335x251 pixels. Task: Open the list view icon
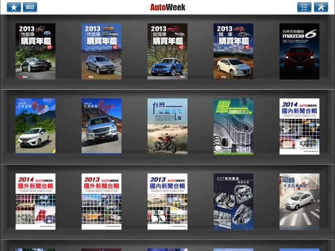pos(304,7)
